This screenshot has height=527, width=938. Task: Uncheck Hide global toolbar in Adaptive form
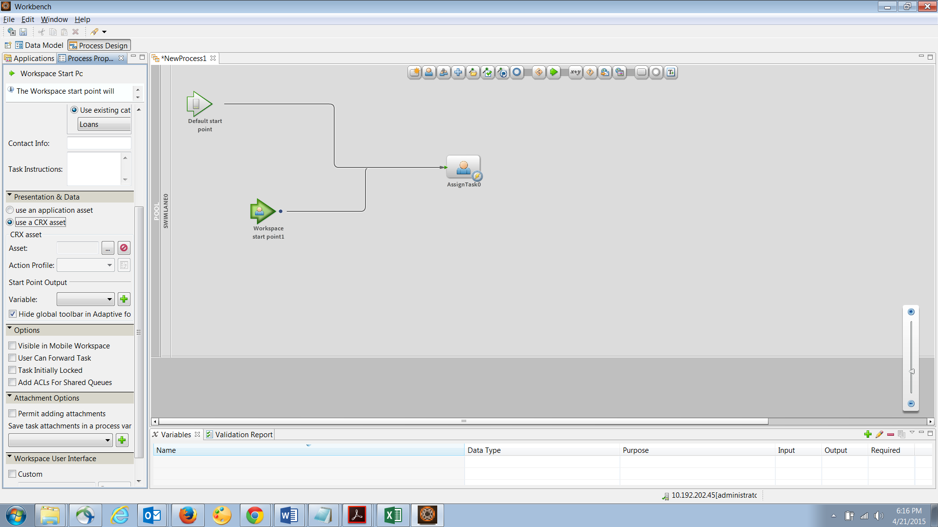13,314
